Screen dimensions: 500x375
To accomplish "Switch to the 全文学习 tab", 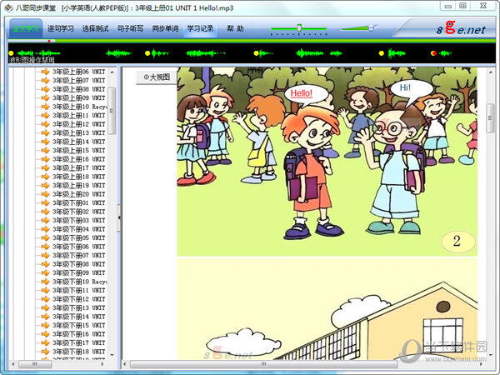I will coord(26,28).
